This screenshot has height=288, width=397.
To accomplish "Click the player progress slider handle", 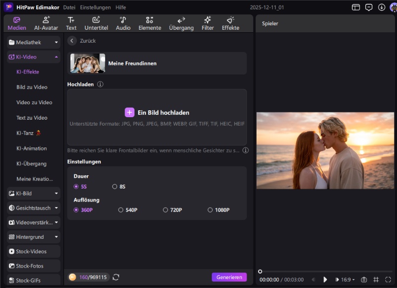I will [260, 271].
